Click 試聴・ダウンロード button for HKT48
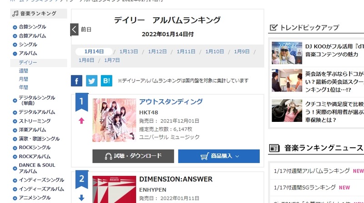 point(133,156)
